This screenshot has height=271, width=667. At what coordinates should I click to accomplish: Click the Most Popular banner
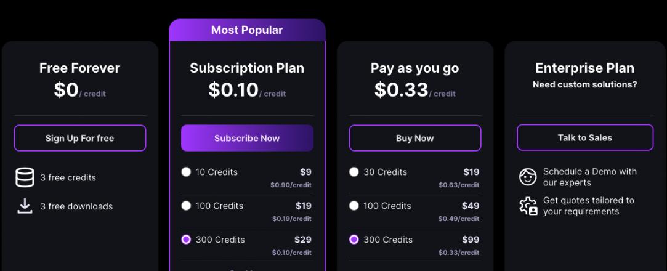coord(247,30)
